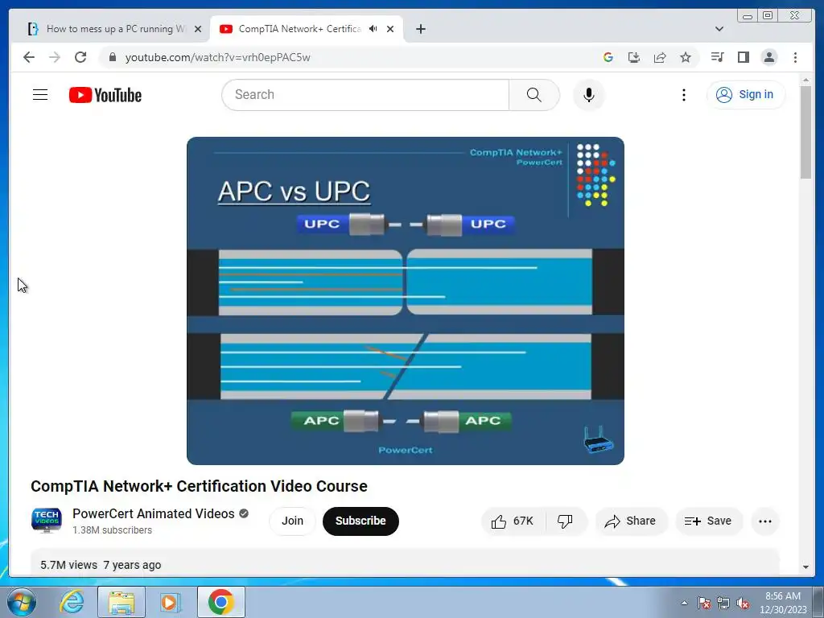Viewport: 824px width, 618px height.
Task: Click the search magnifier button
Action: click(534, 95)
